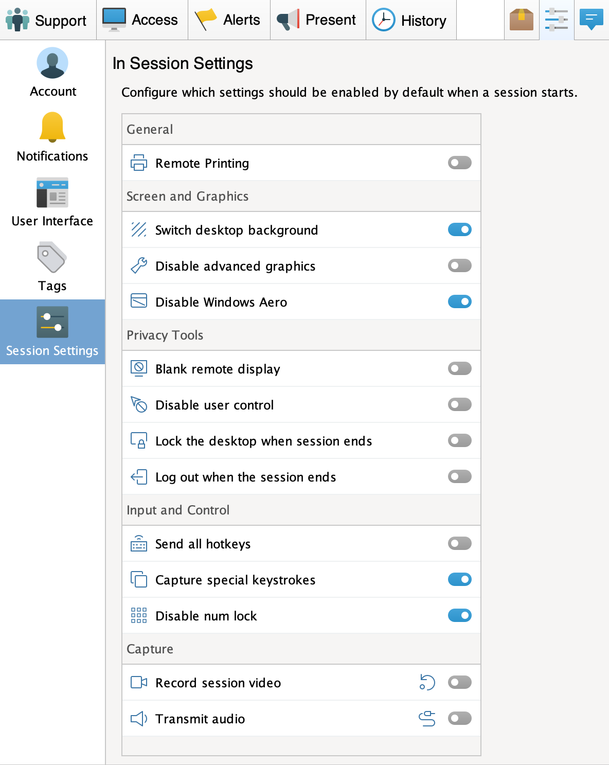Click the Record session video label
Screen dimensions: 609x765
click(x=218, y=683)
